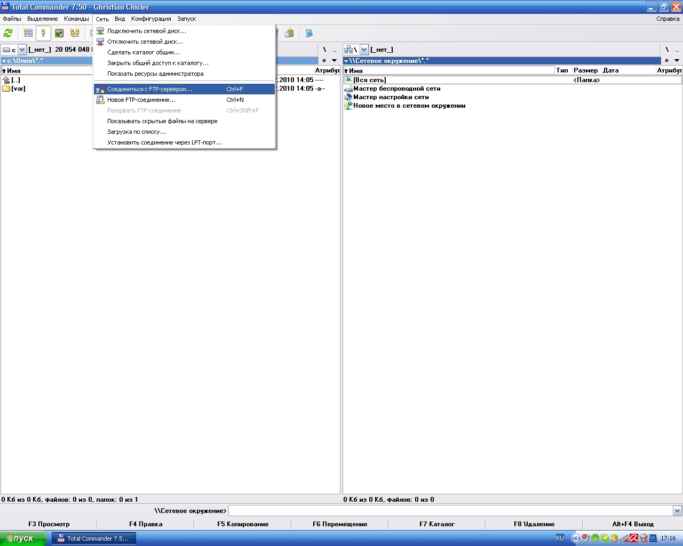Choose Отключить сетевой диск menu entry

click(185, 42)
